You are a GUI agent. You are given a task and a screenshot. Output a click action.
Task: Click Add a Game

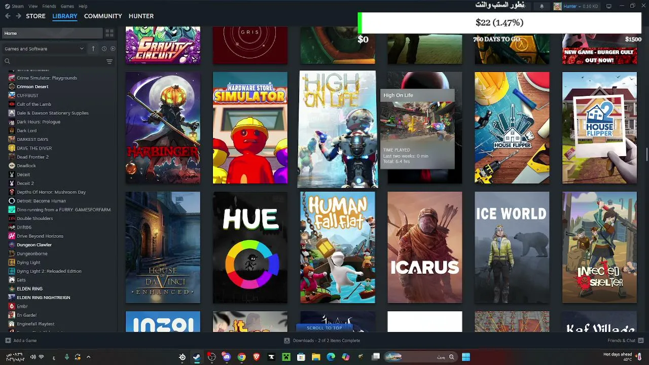tap(21, 341)
